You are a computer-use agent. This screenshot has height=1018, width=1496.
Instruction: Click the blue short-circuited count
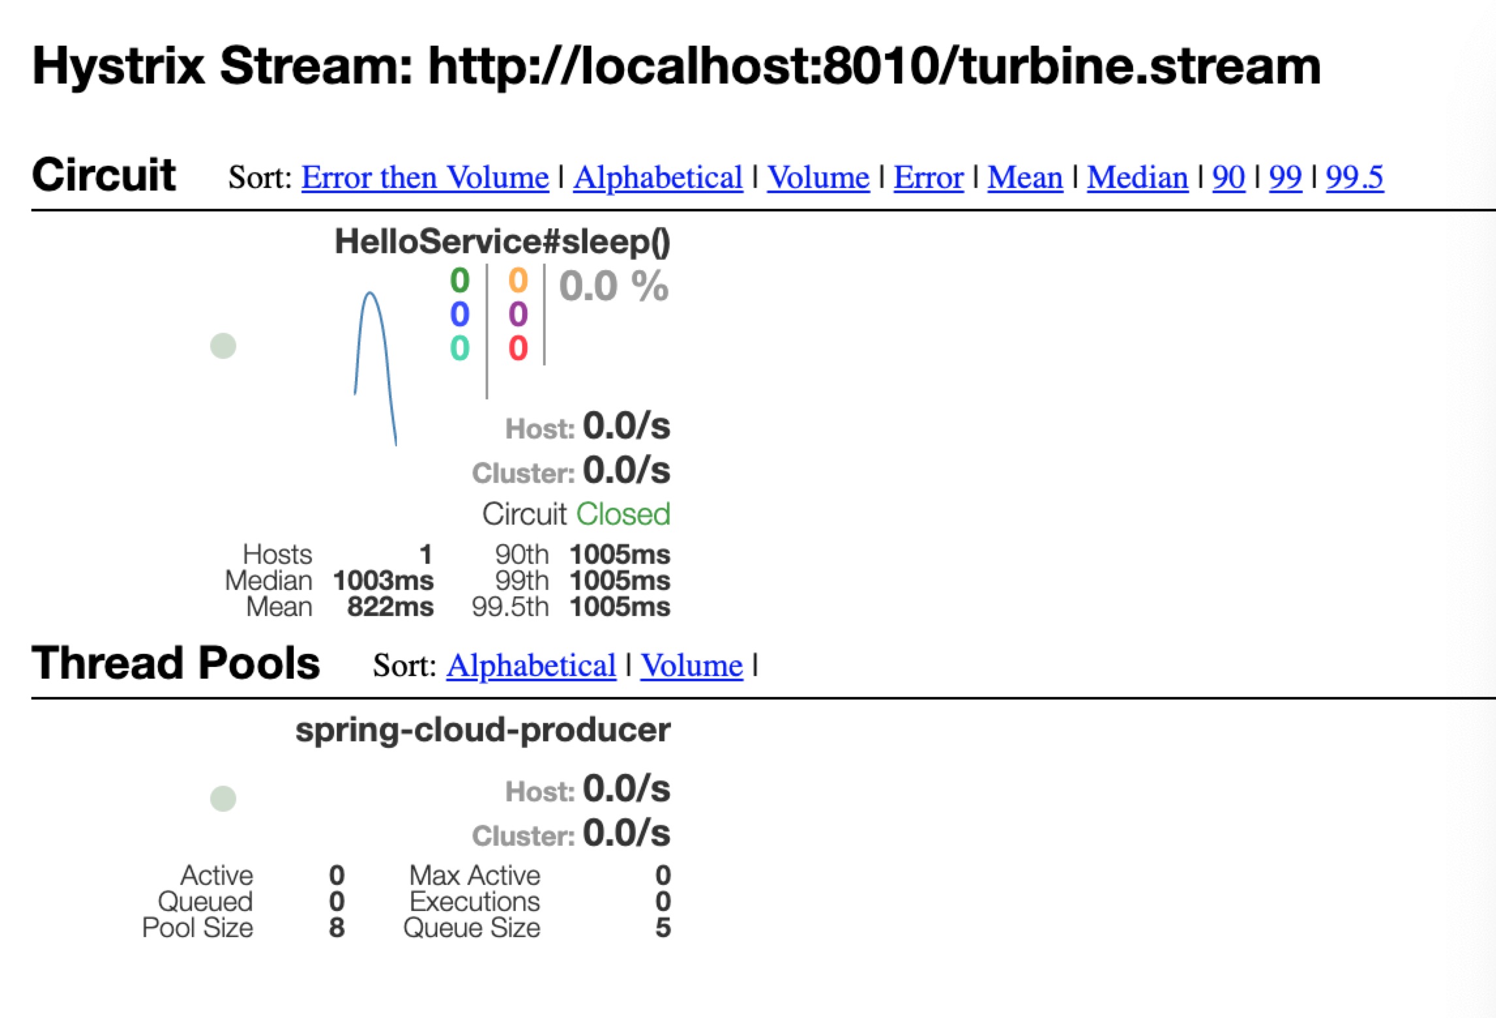(x=460, y=315)
